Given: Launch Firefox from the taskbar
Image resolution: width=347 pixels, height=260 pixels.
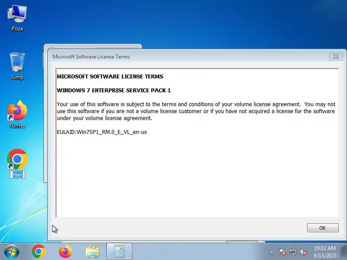Looking at the screenshot, I should 65,252.
